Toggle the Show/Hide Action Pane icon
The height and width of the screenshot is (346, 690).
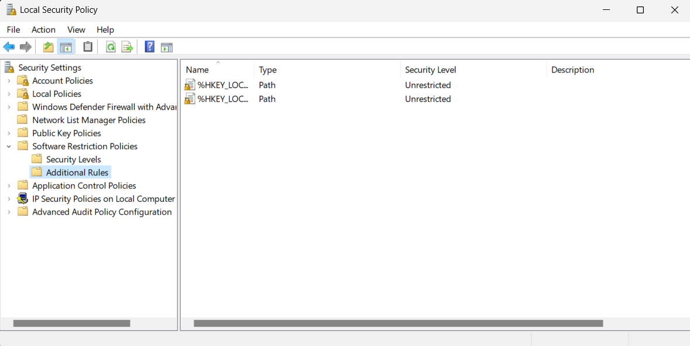167,47
